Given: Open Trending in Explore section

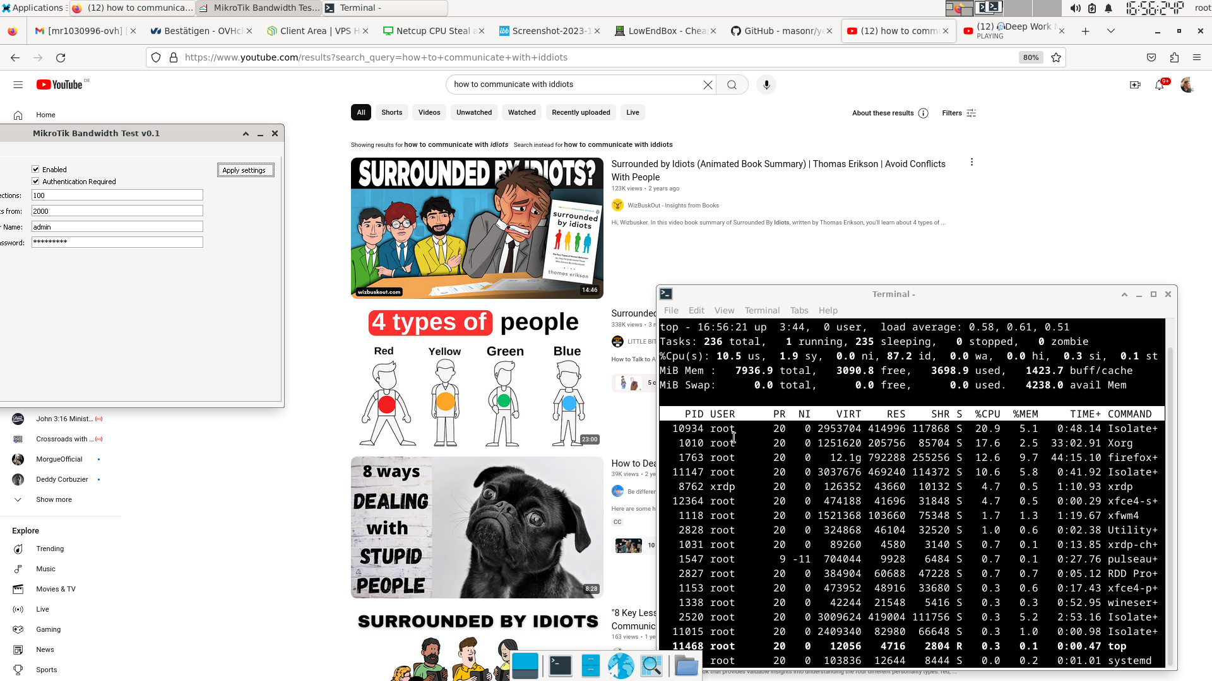Looking at the screenshot, I should pos(50,549).
